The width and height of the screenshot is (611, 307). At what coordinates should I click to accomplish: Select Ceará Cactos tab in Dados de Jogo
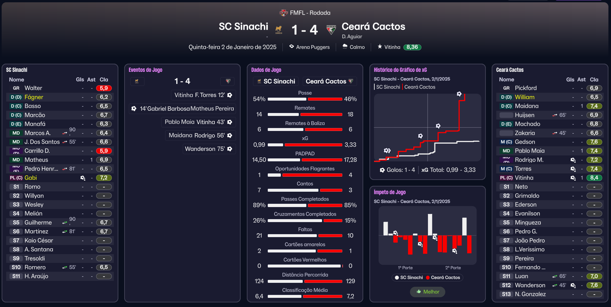tap(329, 81)
